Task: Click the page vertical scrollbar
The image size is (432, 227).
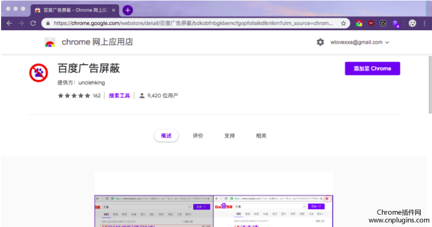Action: click(x=430, y=84)
